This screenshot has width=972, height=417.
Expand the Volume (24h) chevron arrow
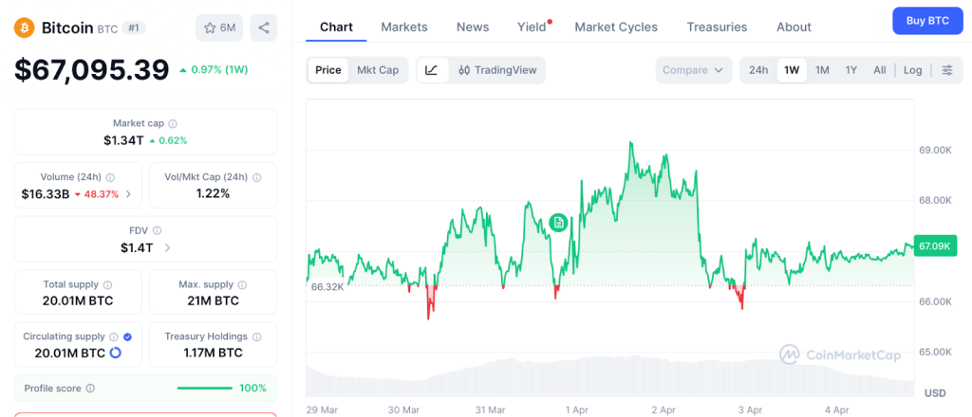pyautogui.click(x=128, y=194)
